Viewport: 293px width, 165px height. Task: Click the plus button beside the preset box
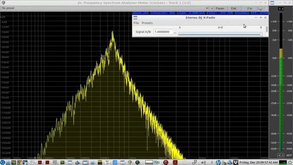[212, 8]
